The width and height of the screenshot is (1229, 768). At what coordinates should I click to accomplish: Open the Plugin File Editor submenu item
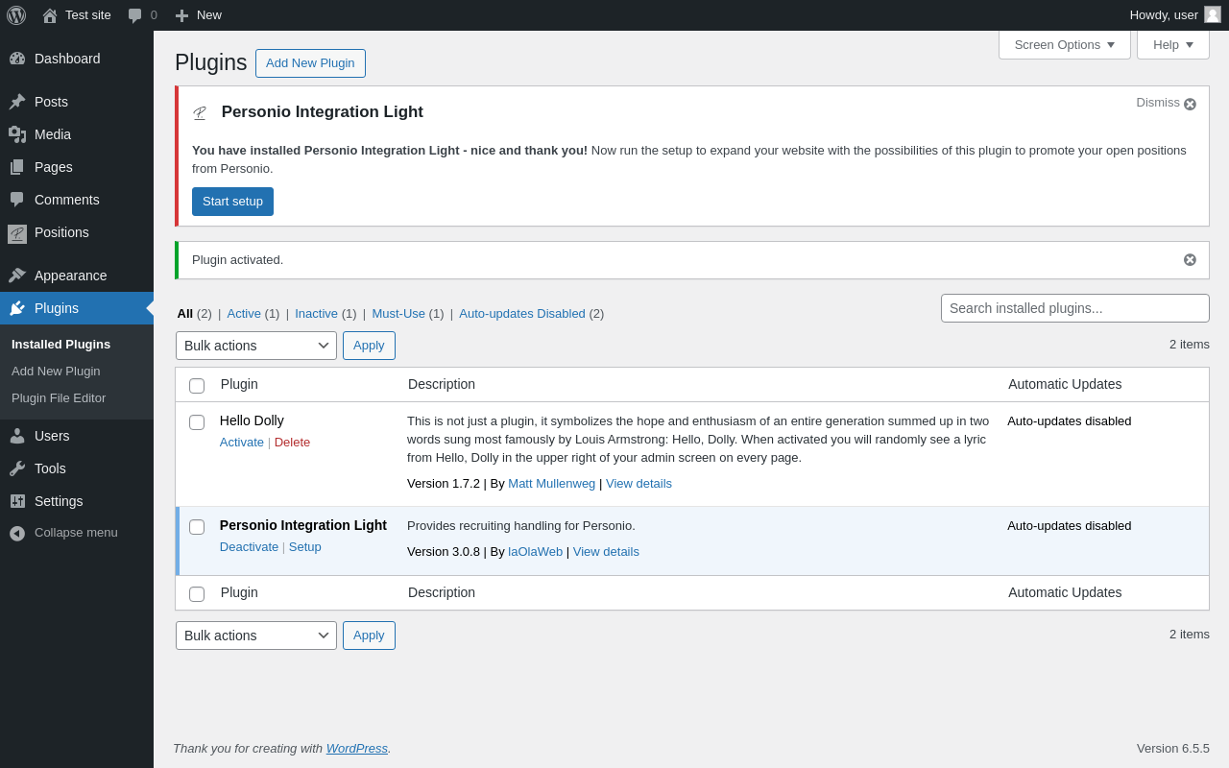pyautogui.click(x=59, y=398)
